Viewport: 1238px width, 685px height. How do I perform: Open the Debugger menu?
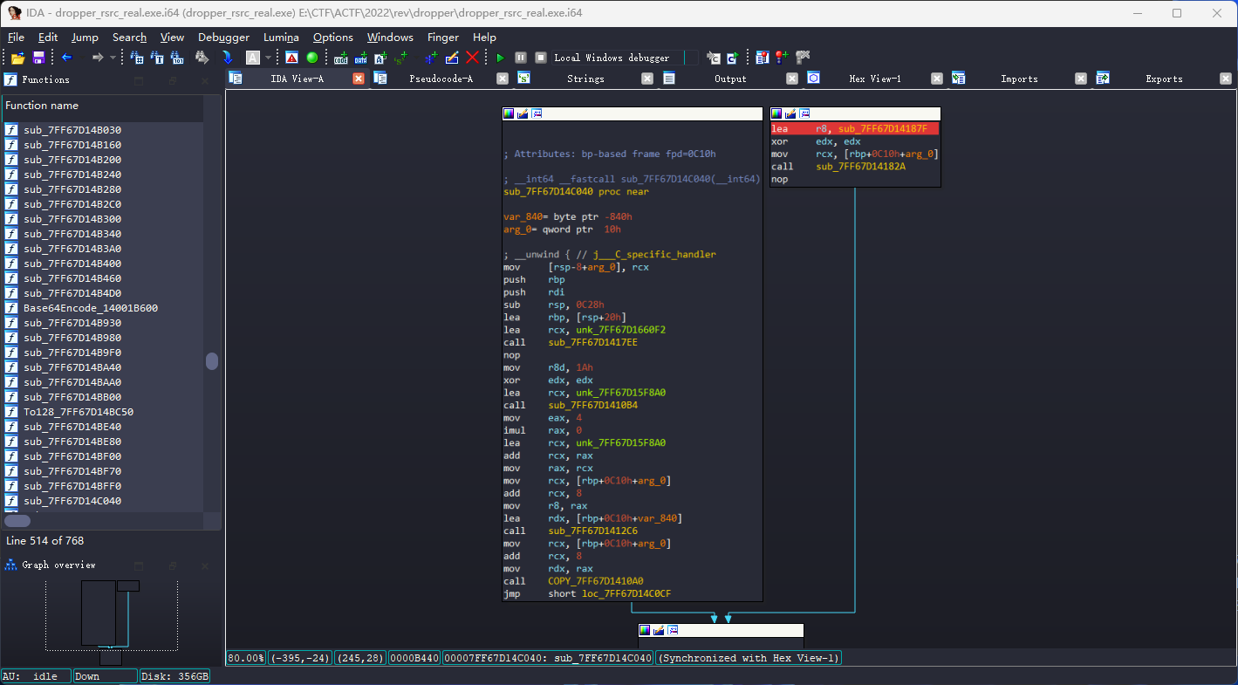pos(223,38)
